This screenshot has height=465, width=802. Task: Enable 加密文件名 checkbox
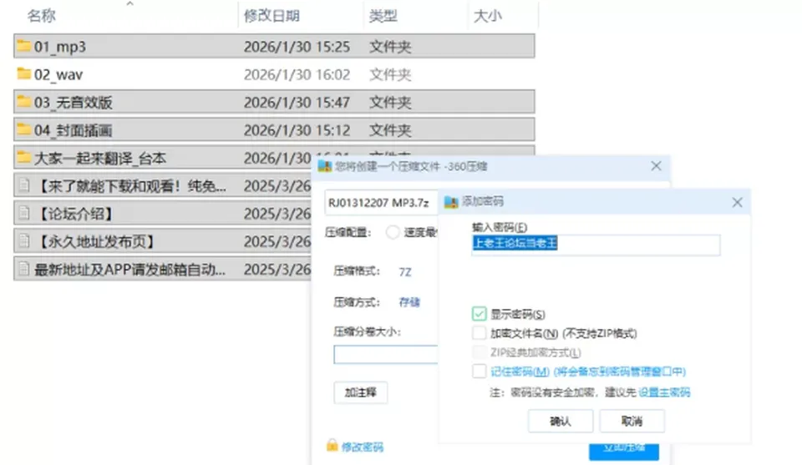(x=480, y=333)
